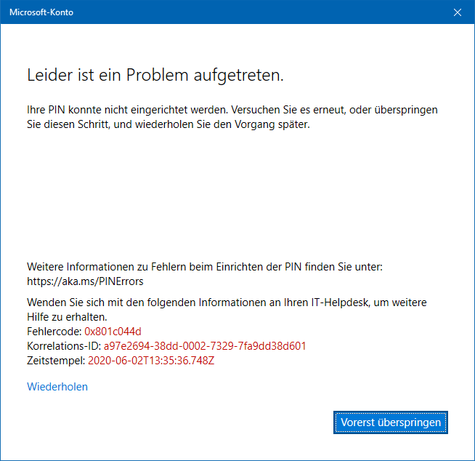Click the text Ihre PIN konnte nicht eingerichtet werden
Image resolution: width=475 pixels, height=461 pixels.
[127, 110]
